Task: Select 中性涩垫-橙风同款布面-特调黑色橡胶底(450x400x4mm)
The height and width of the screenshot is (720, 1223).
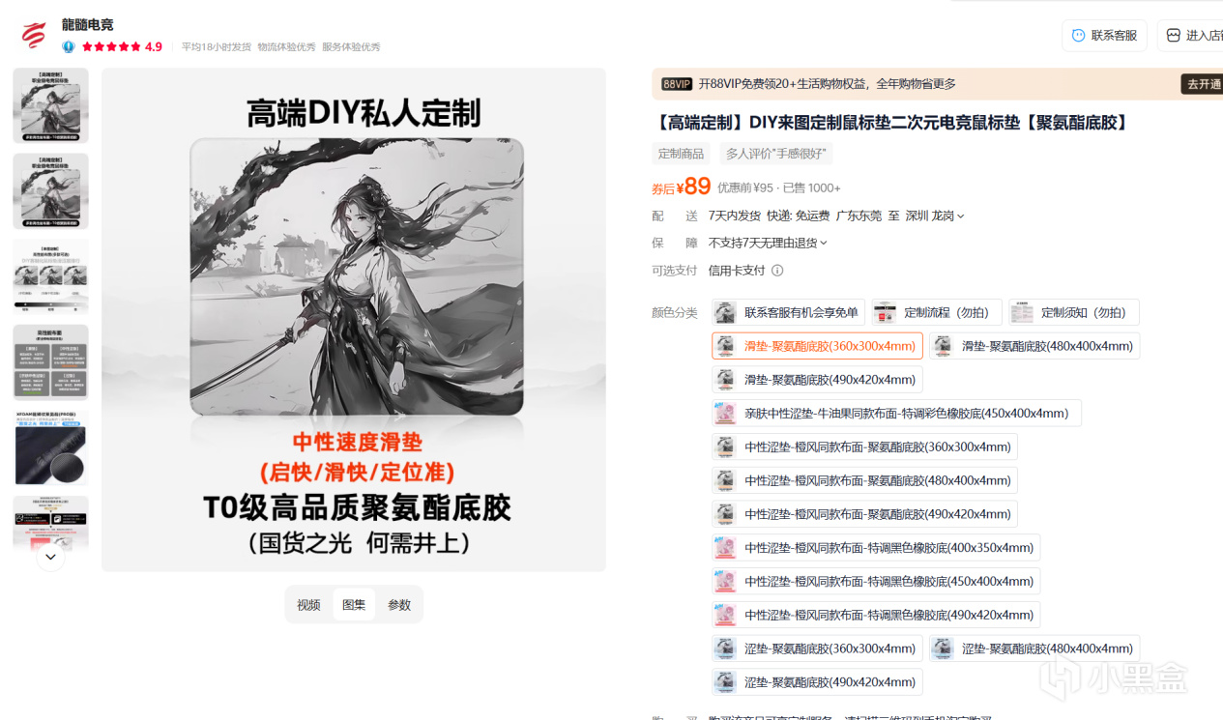Action: pyautogui.click(x=876, y=581)
